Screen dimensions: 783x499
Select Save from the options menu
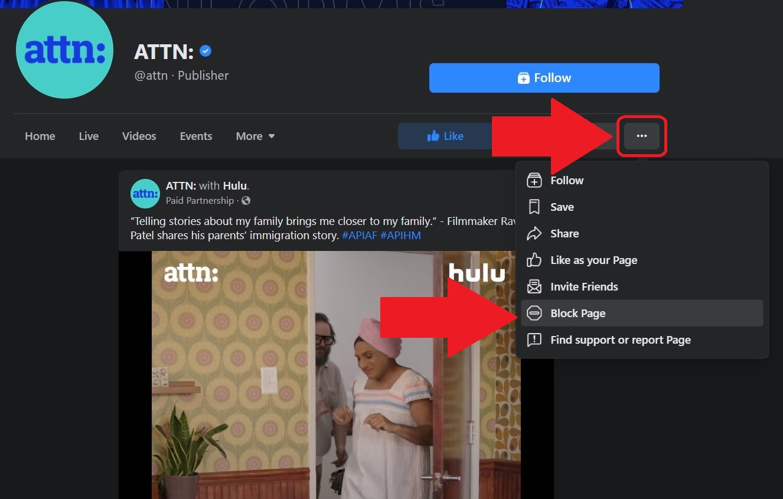(642, 207)
